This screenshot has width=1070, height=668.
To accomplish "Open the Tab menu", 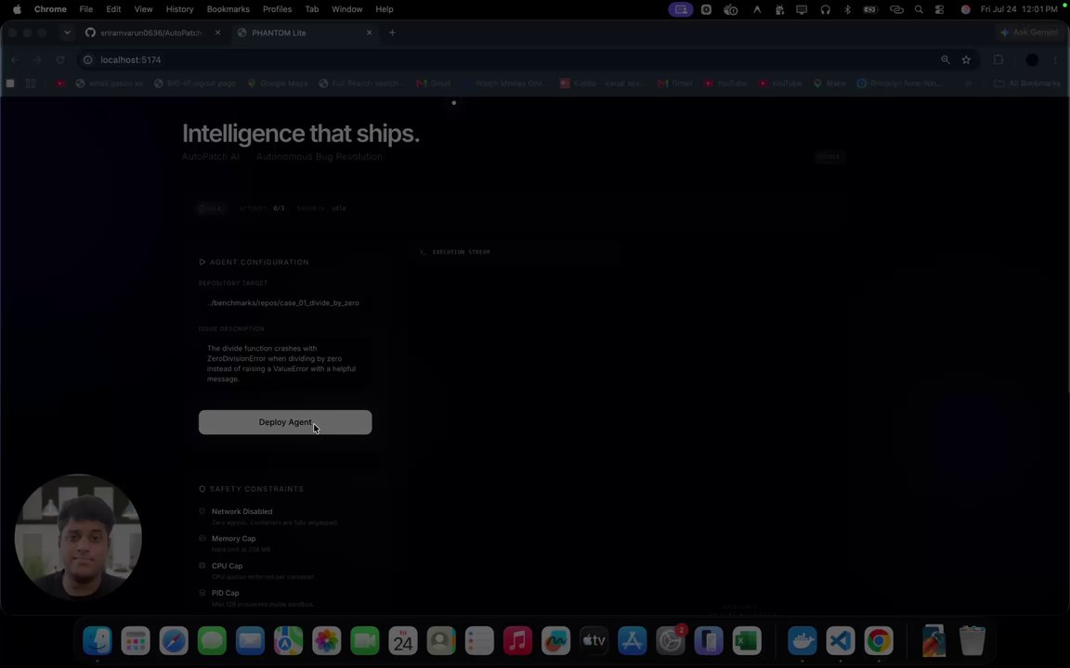I will pyautogui.click(x=312, y=9).
